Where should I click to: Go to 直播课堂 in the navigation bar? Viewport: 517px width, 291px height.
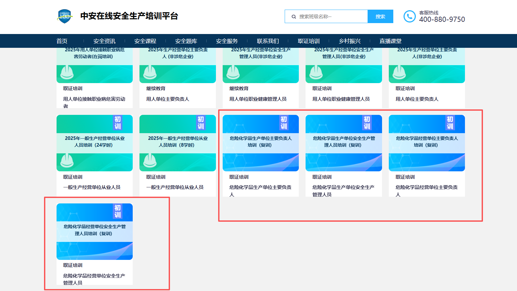(390, 41)
